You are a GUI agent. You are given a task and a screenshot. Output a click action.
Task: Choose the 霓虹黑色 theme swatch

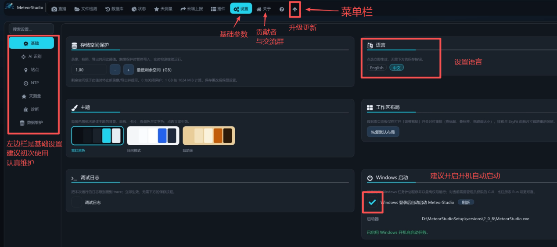[x=97, y=136]
